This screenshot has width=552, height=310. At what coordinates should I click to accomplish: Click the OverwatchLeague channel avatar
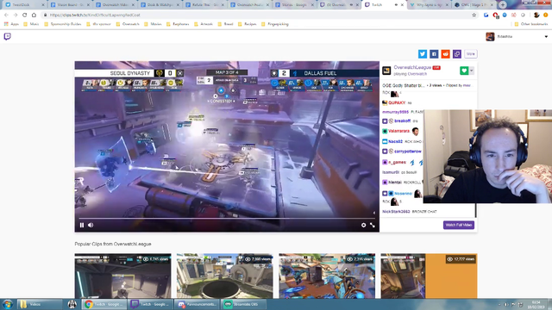click(386, 71)
